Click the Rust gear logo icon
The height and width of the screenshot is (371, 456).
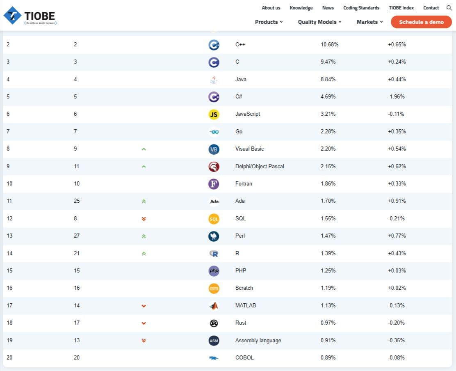click(214, 323)
